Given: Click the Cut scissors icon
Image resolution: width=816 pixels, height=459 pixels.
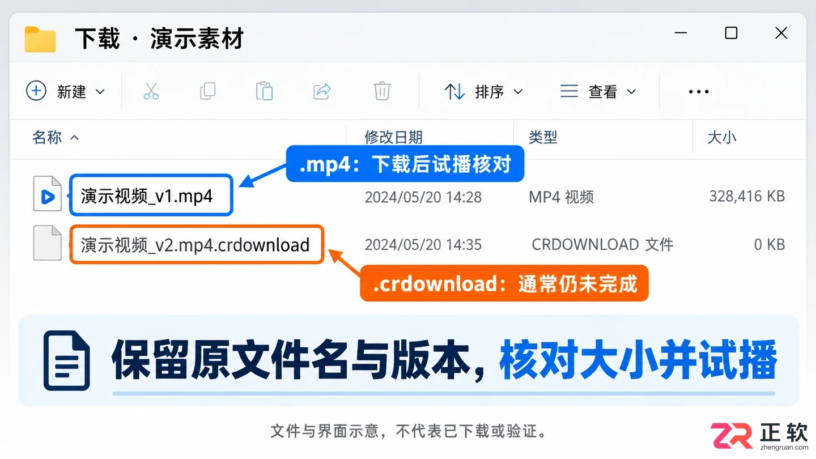Looking at the screenshot, I should click(151, 91).
